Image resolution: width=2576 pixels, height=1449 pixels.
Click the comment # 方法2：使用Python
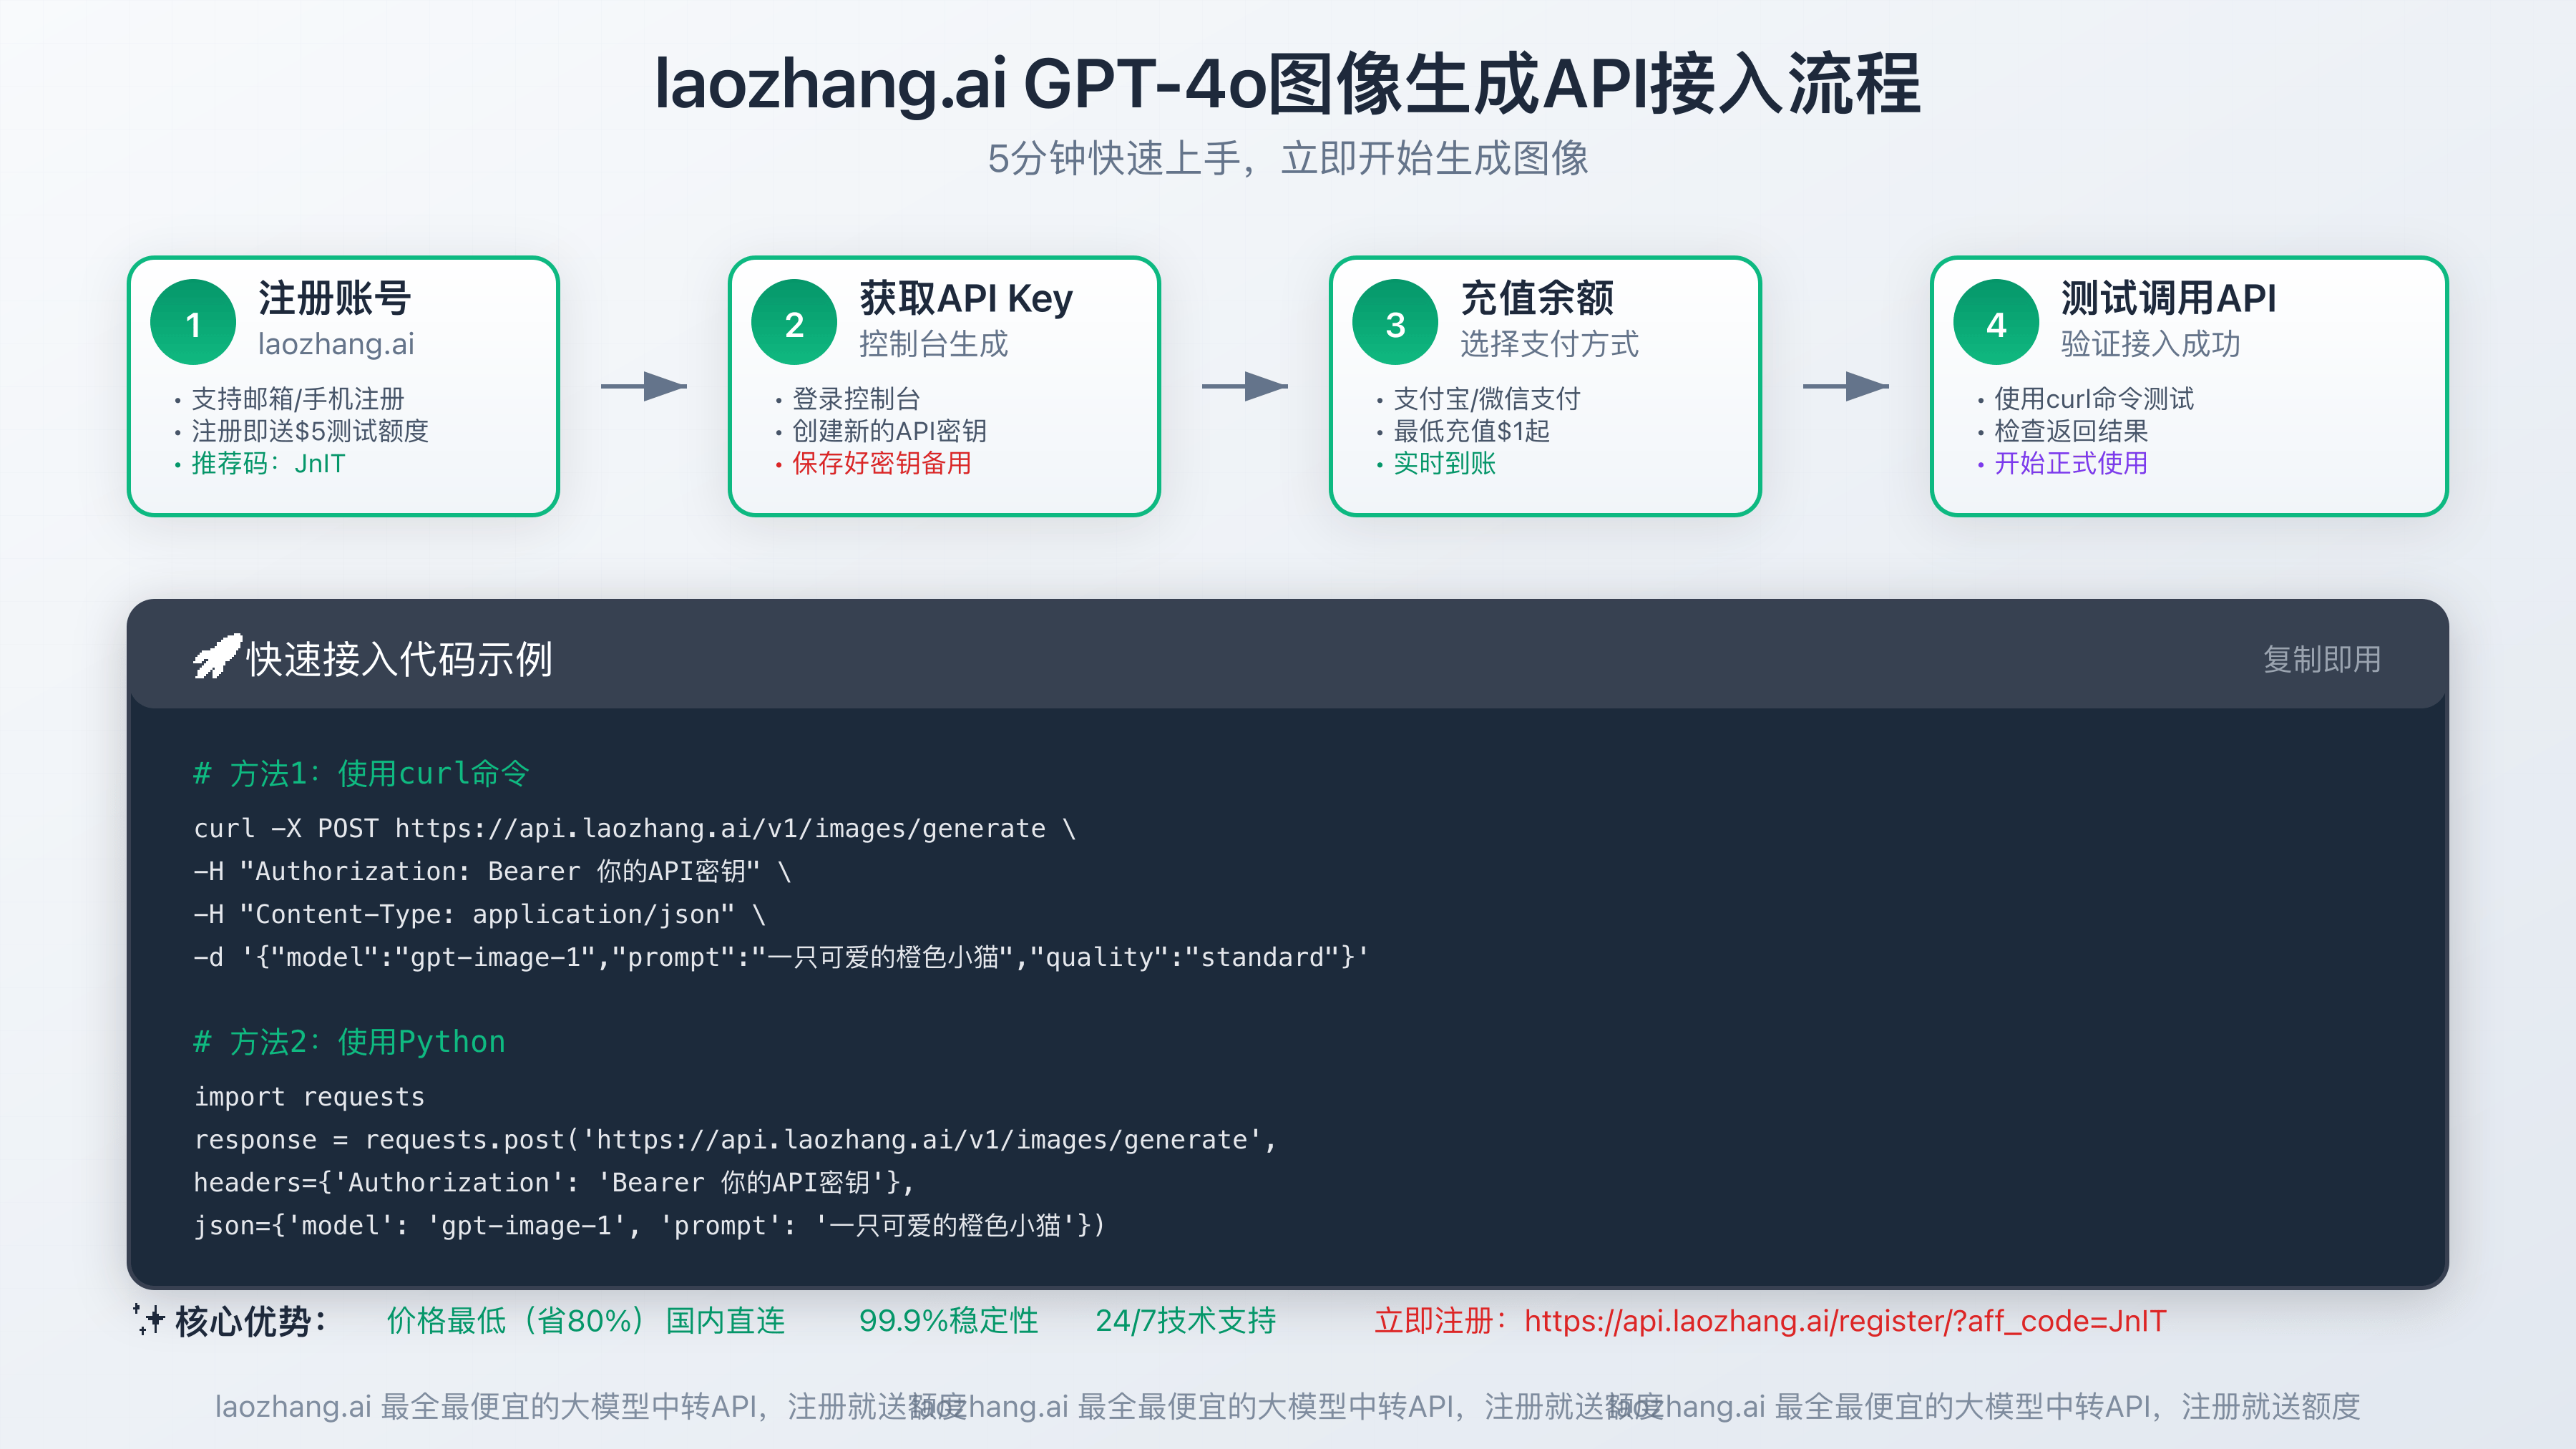point(349,1041)
